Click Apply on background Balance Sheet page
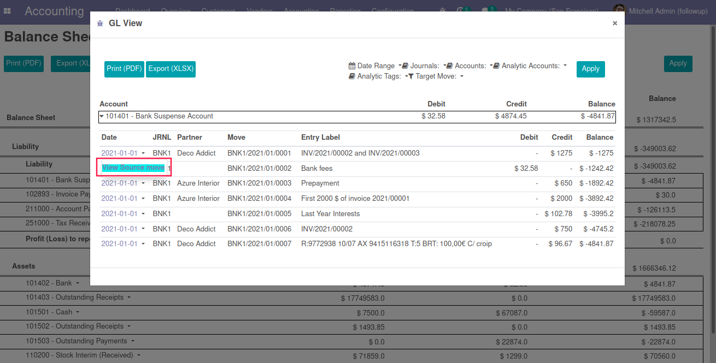This screenshot has height=363, width=716. coord(678,63)
